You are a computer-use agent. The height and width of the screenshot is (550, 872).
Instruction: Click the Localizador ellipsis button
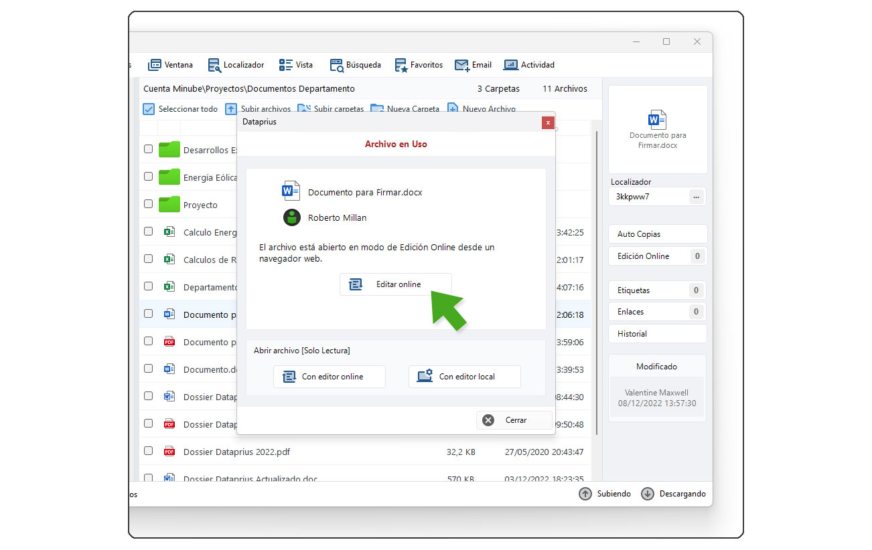(697, 197)
